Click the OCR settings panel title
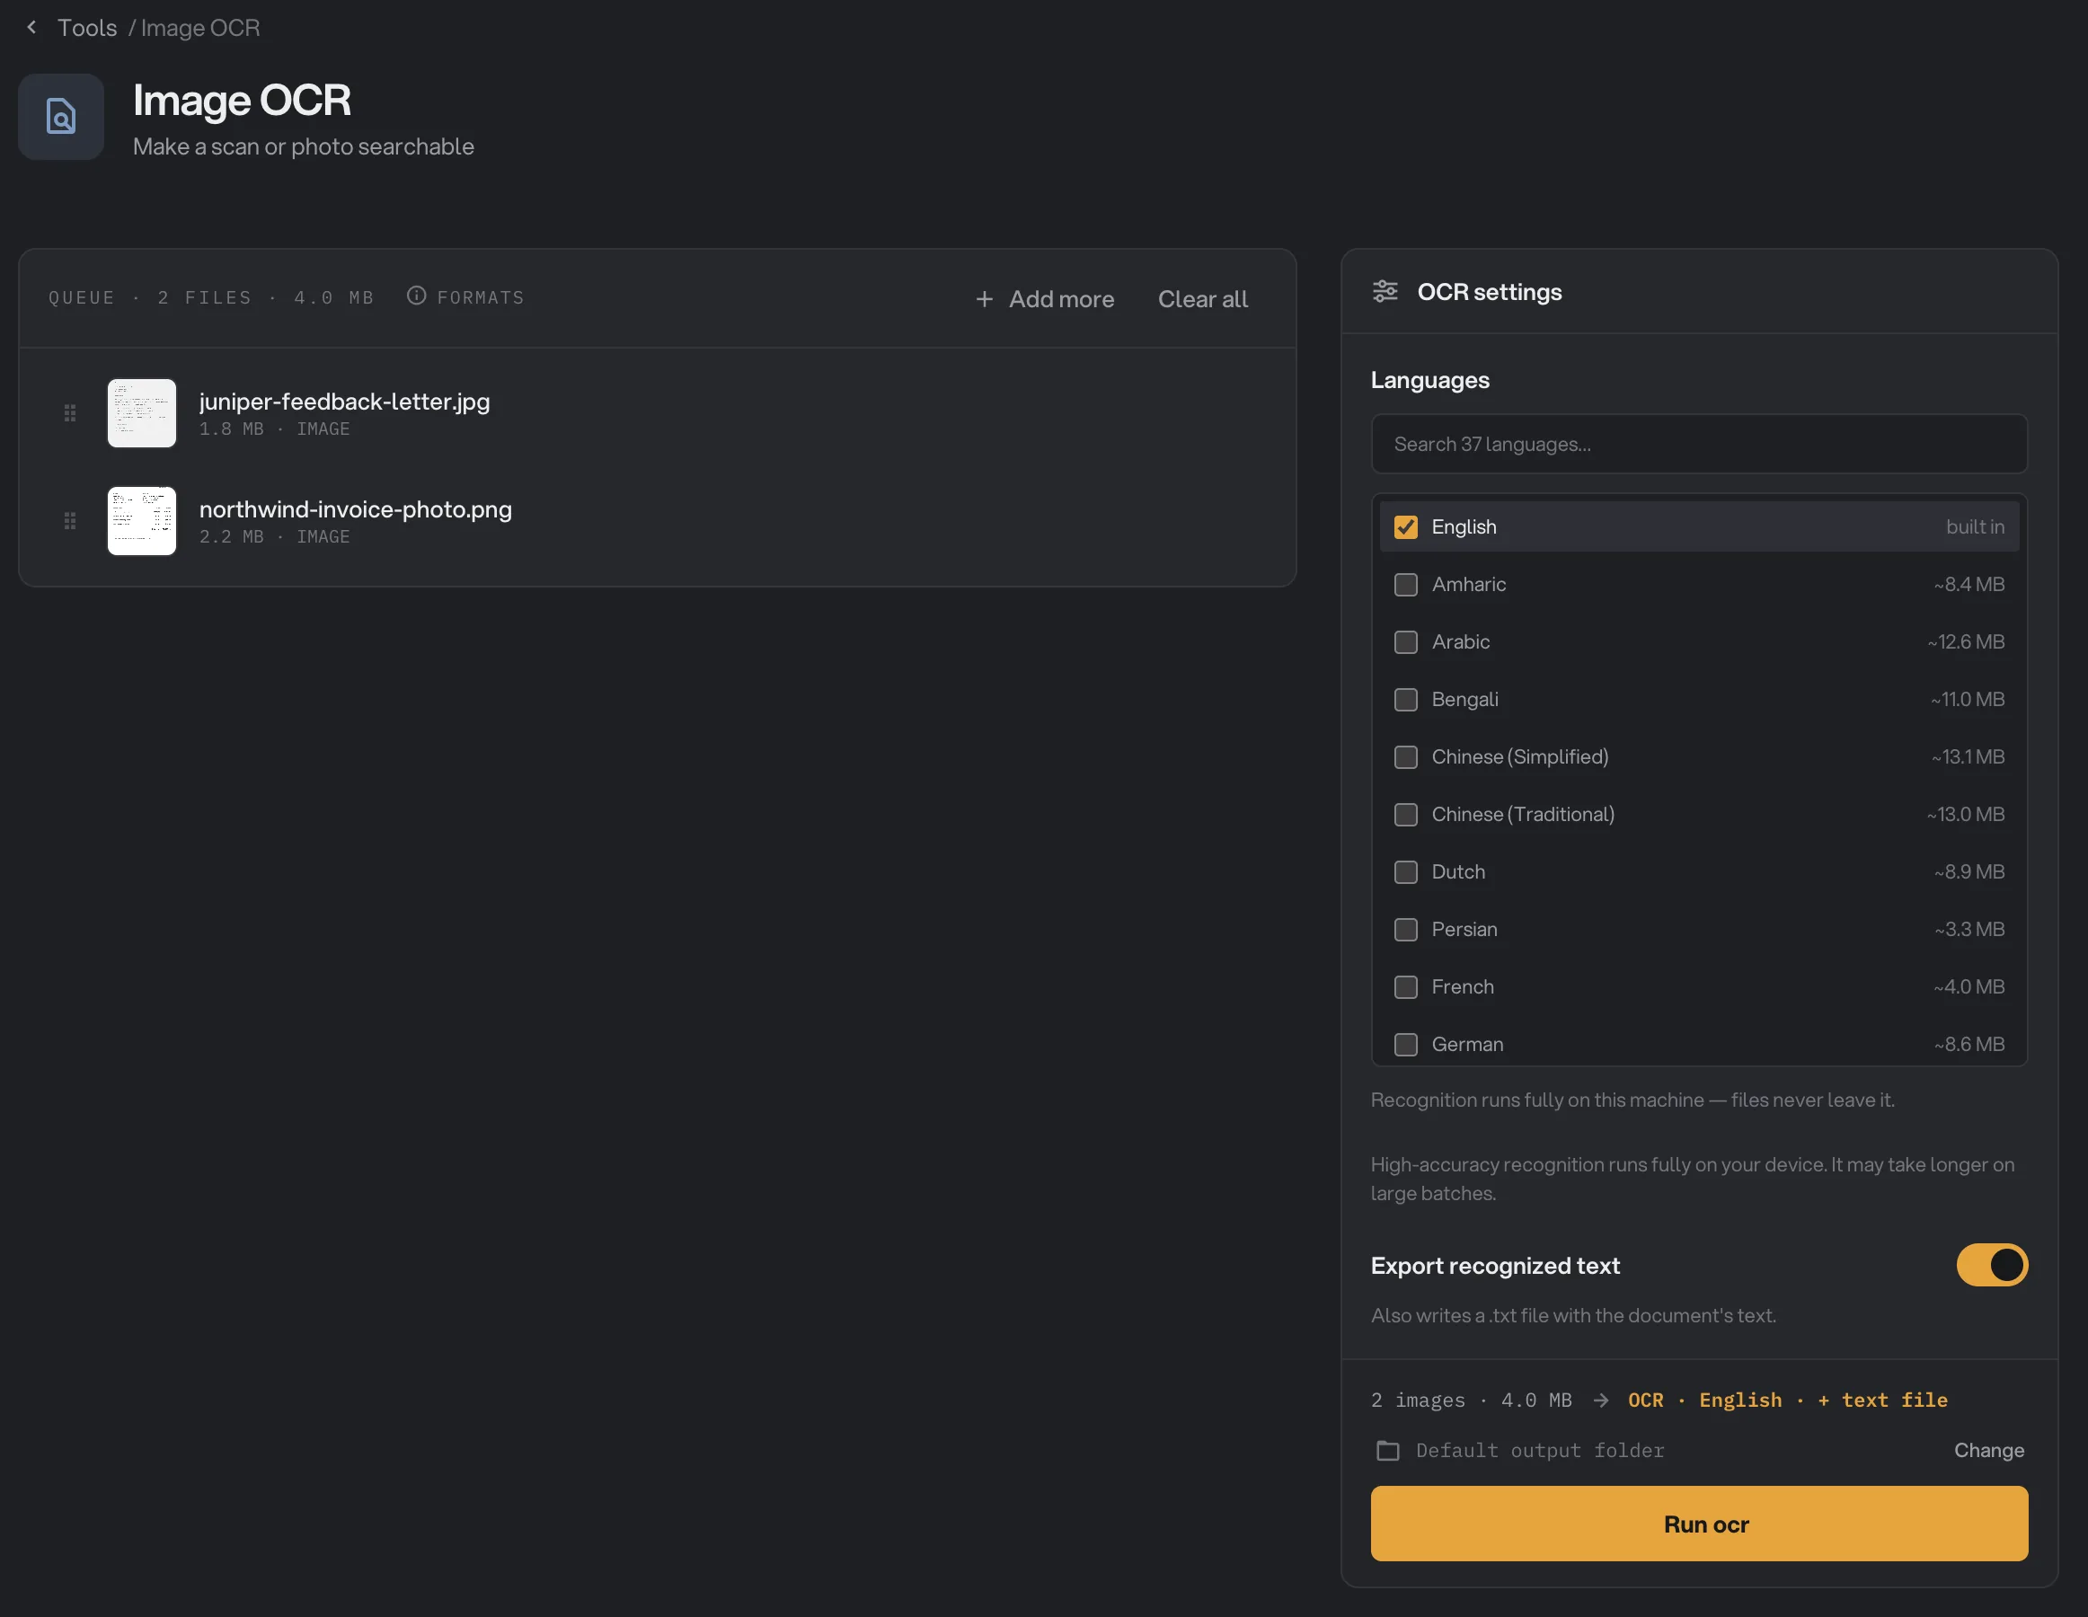This screenshot has height=1617, width=2088. (1490, 291)
